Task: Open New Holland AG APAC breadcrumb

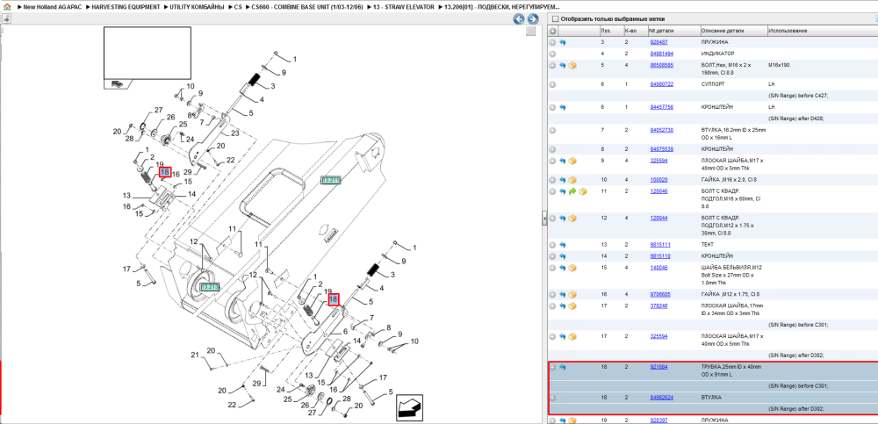Action: tap(52, 7)
